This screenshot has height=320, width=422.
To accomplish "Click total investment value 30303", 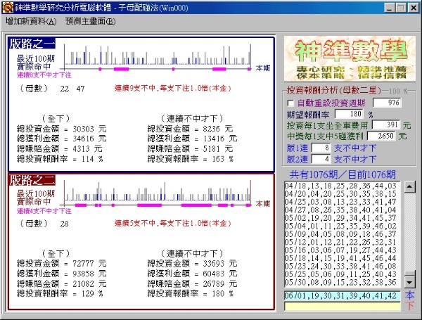I will pos(84,129).
